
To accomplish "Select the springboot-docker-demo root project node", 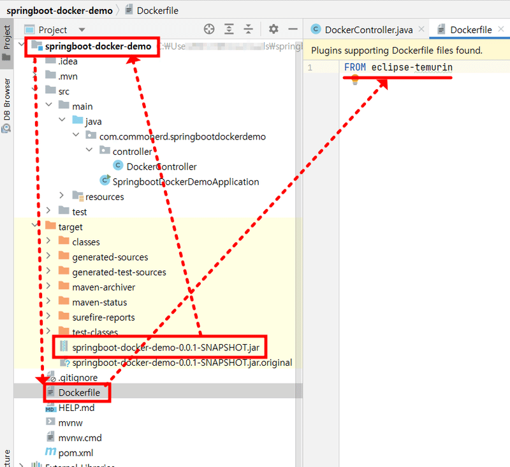I will pos(98,46).
